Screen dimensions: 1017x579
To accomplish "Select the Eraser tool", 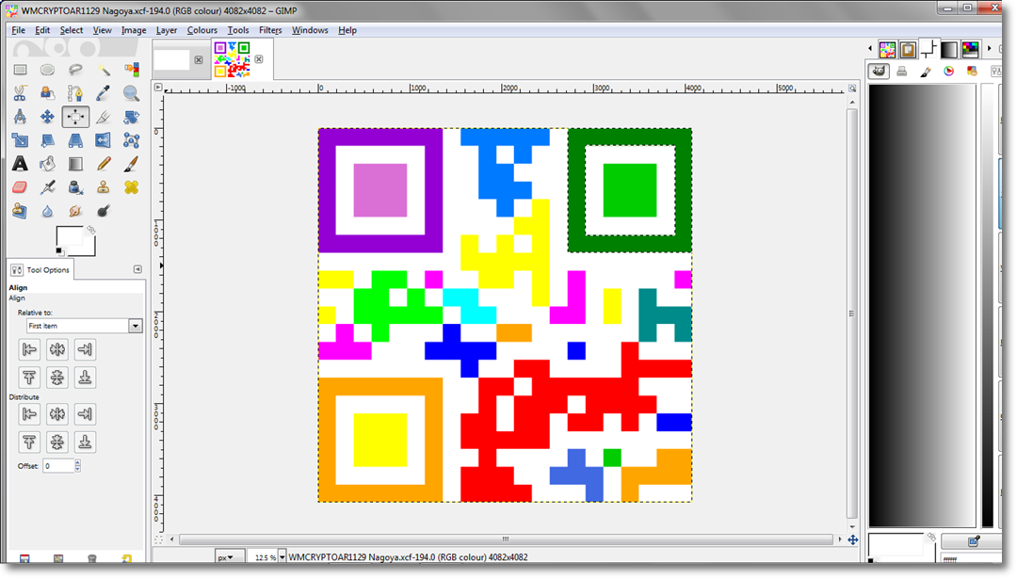I will click(x=20, y=187).
